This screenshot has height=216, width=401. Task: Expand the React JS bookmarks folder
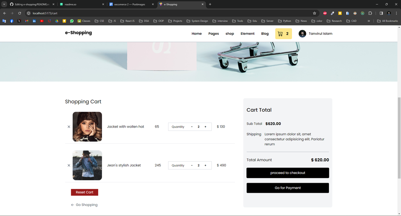tap(128, 21)
